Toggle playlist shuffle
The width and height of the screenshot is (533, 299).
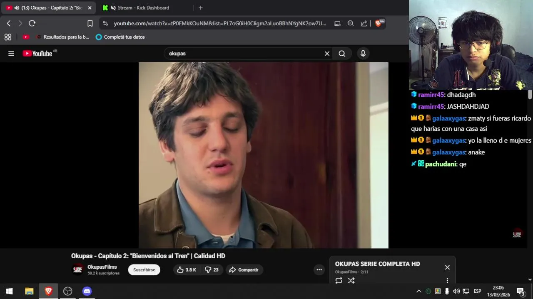[351, 280]
